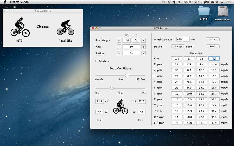Open the Apple menu
Image resolution: width=234 pixels, height=146 pixels.
pyautogui.click(x=5, y=2)
